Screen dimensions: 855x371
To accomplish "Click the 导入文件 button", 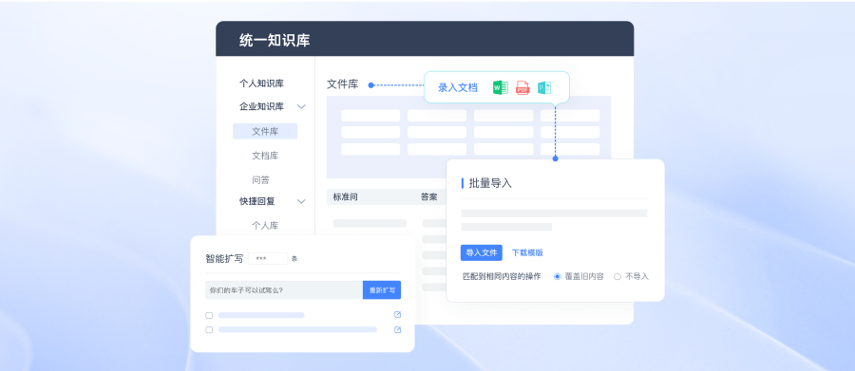I will [482, 252].
